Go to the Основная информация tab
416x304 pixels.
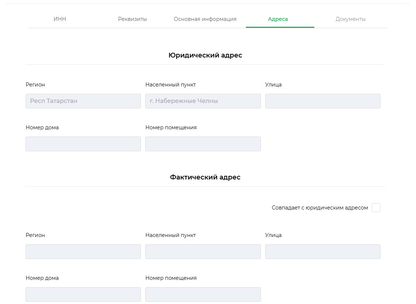tap(205, 19)
